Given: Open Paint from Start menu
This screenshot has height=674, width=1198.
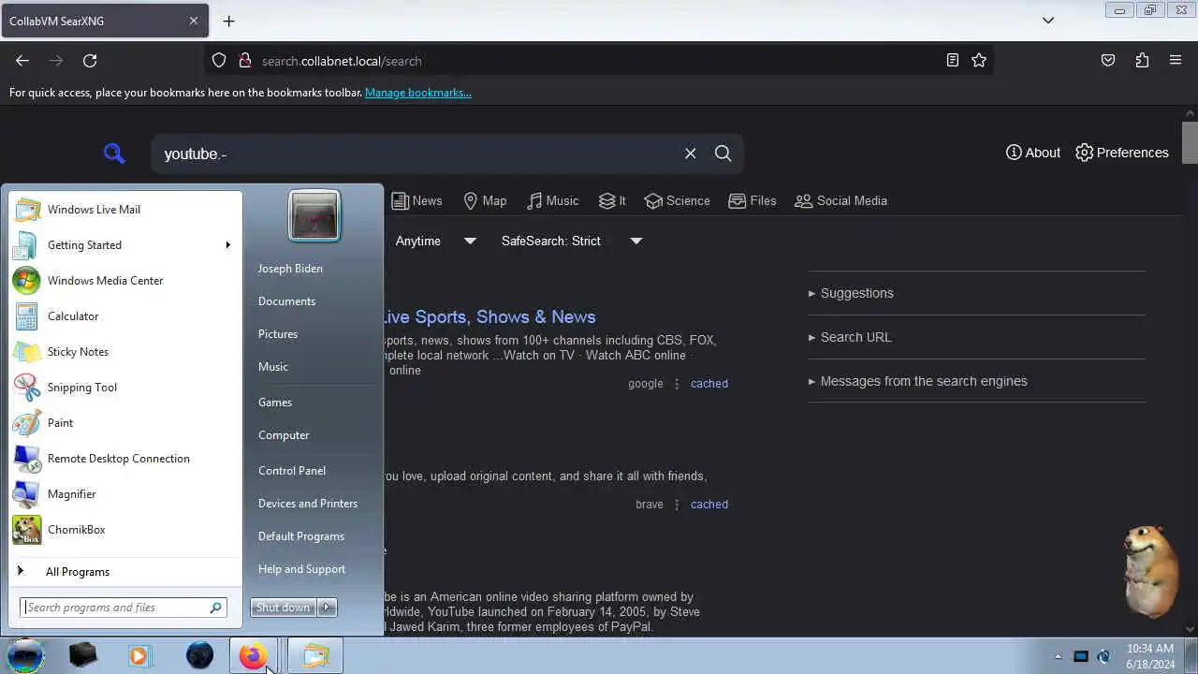Looking at the screenshot, I should (x=125, y=422).
